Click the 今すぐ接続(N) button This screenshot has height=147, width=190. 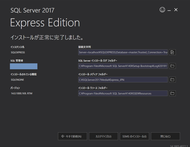(x=72, y=136)
